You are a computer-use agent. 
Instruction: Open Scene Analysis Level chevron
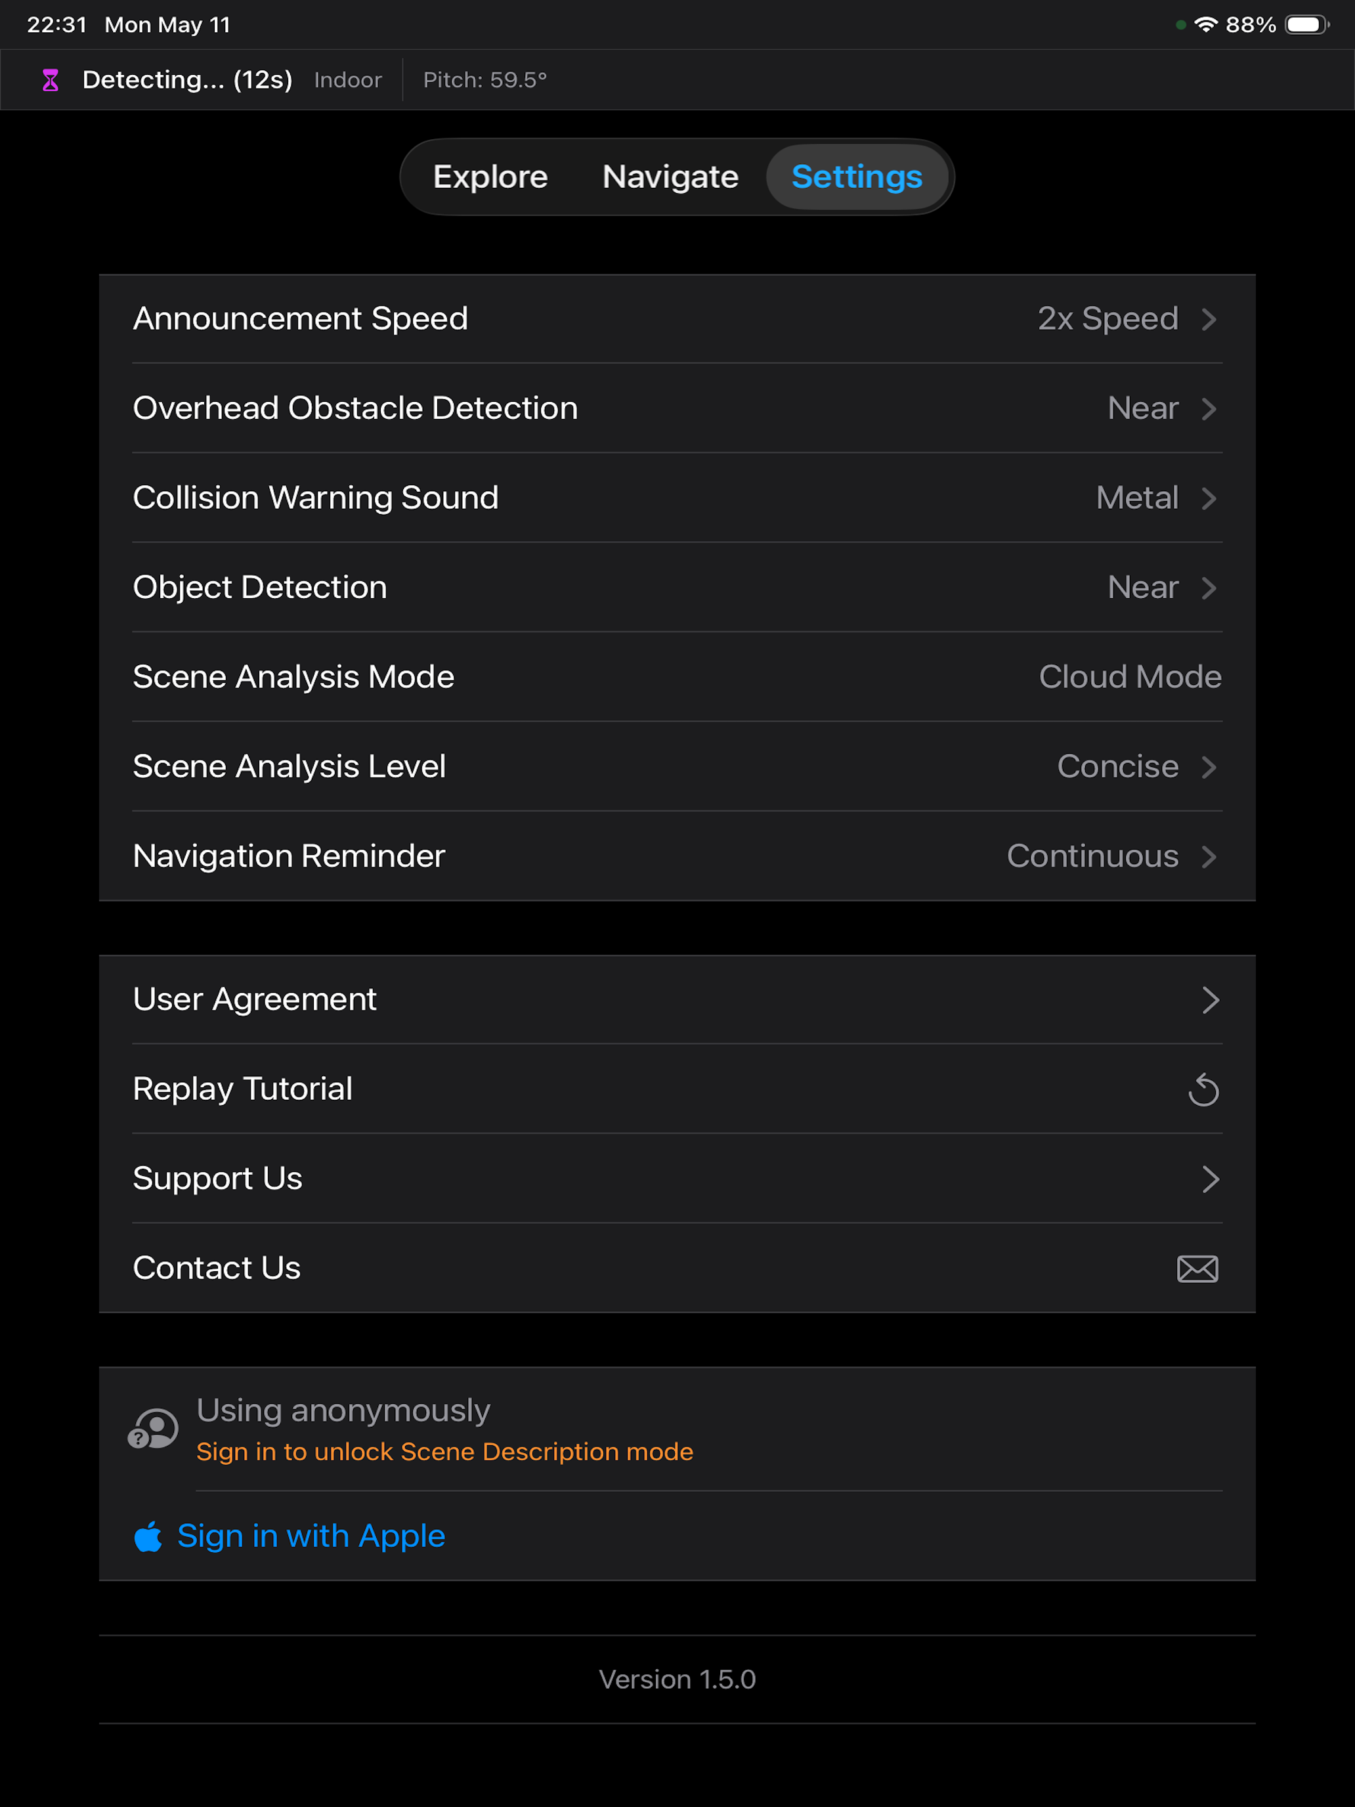click(x=1210, y=767)
